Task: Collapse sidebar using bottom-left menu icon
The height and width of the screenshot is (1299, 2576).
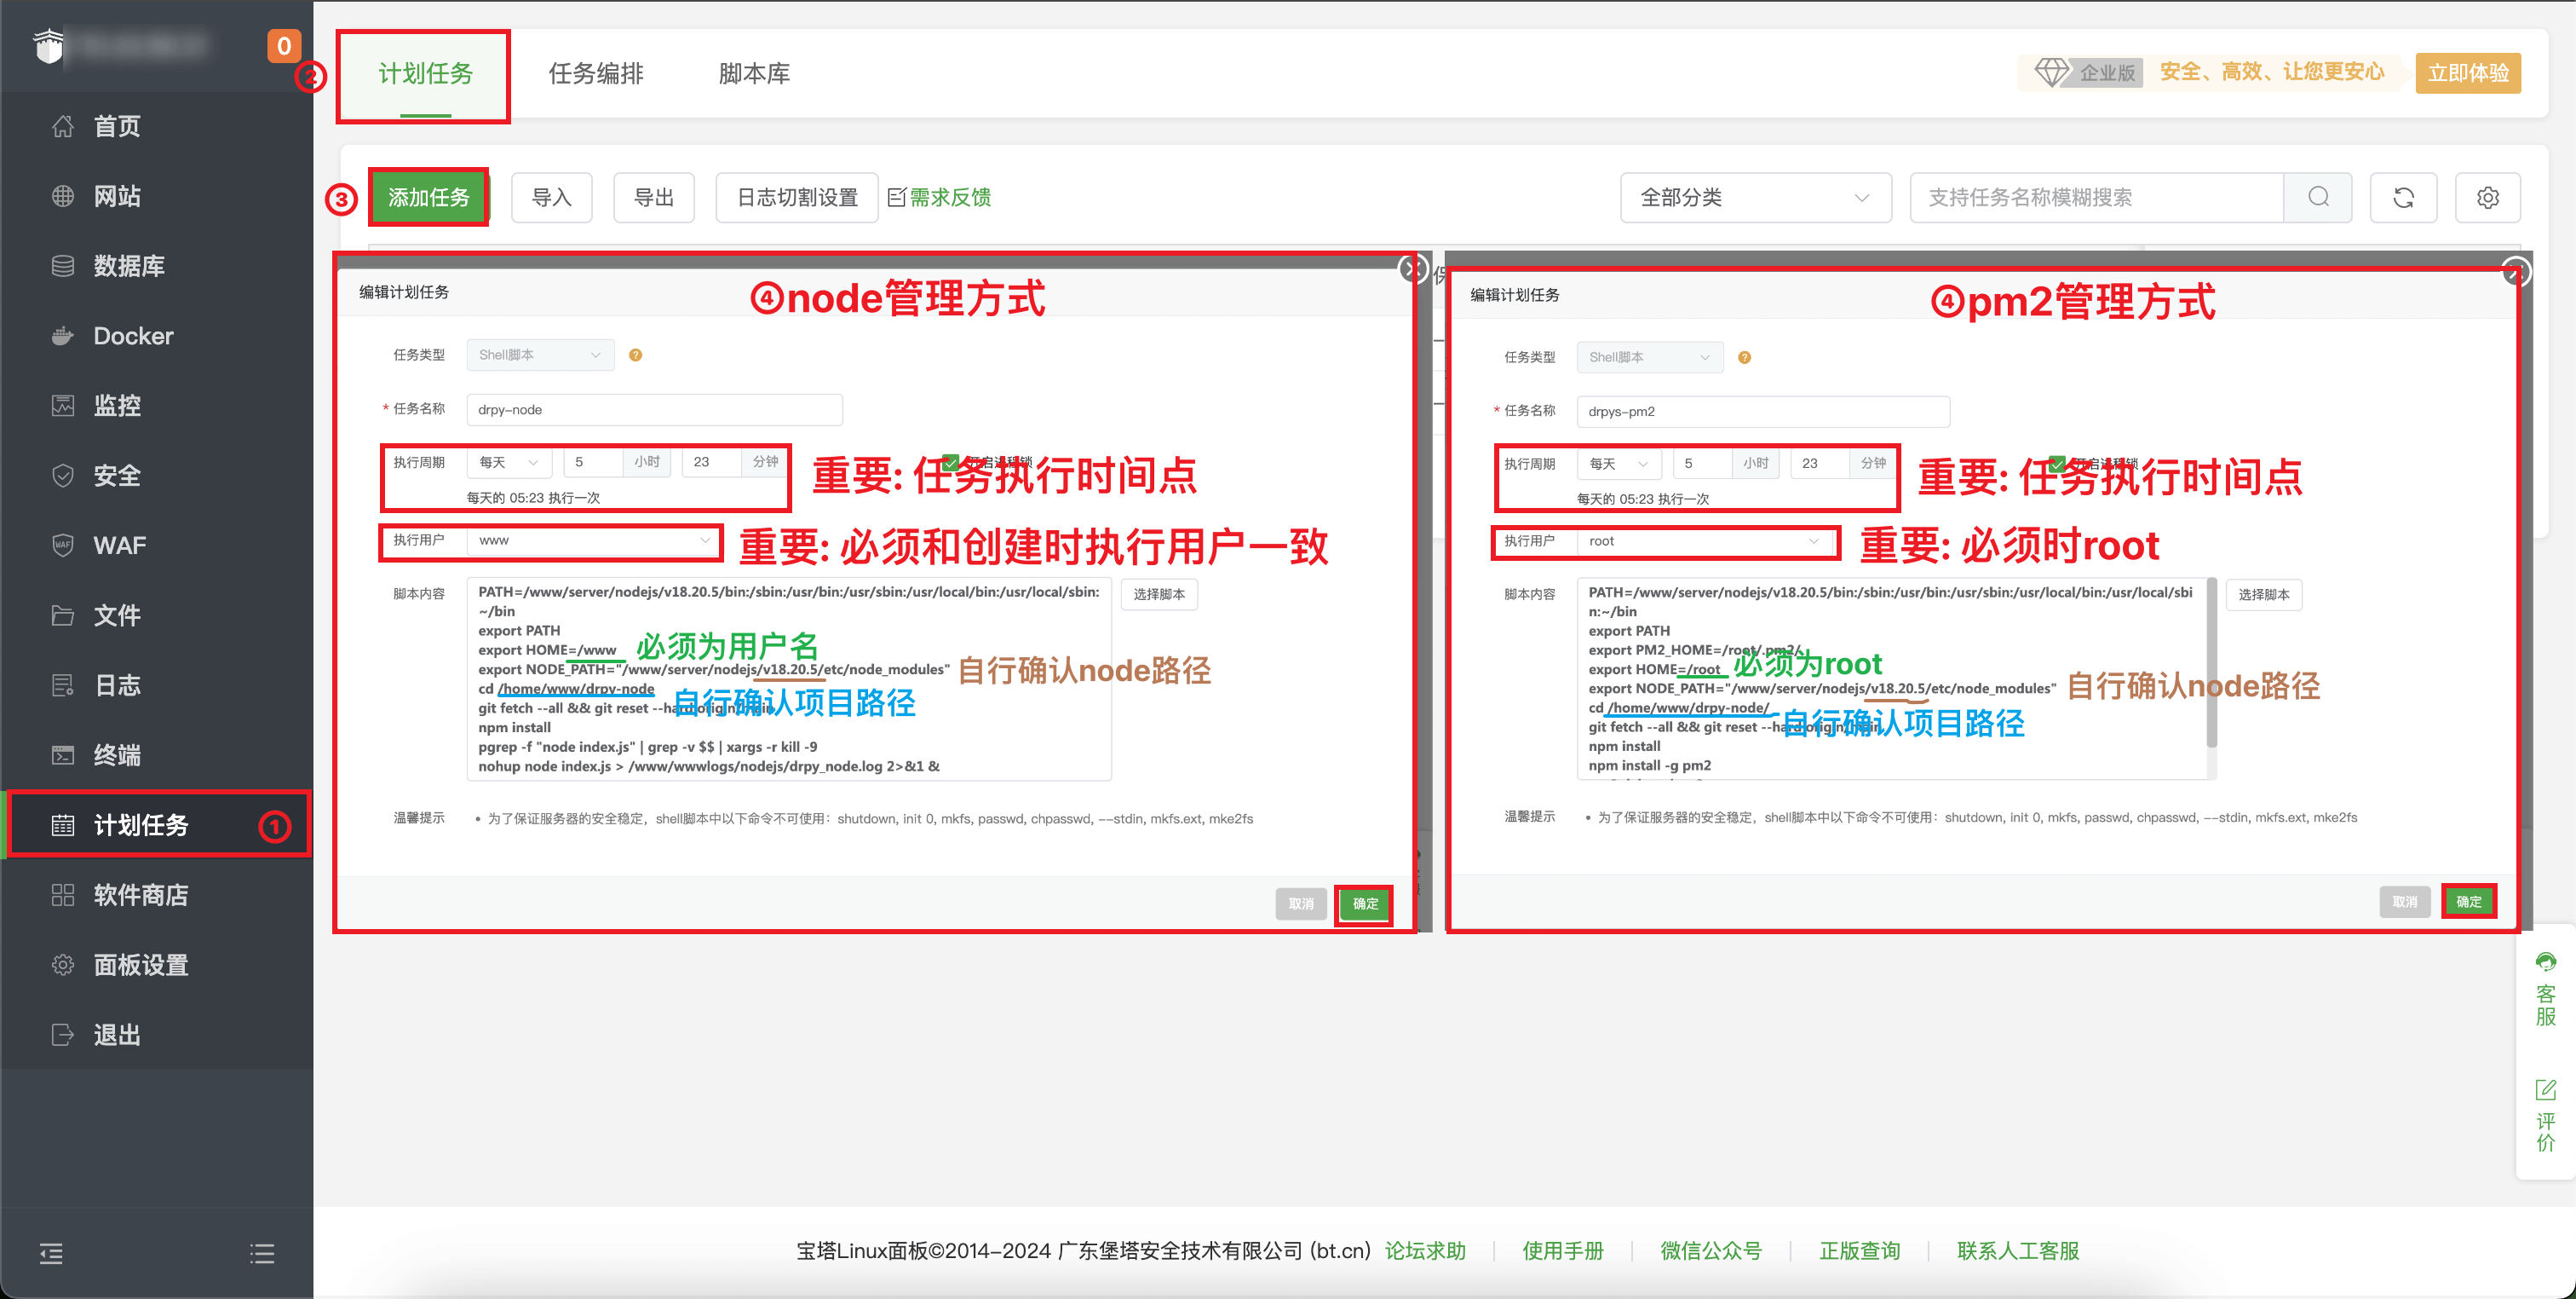Action: [51, 1253]
